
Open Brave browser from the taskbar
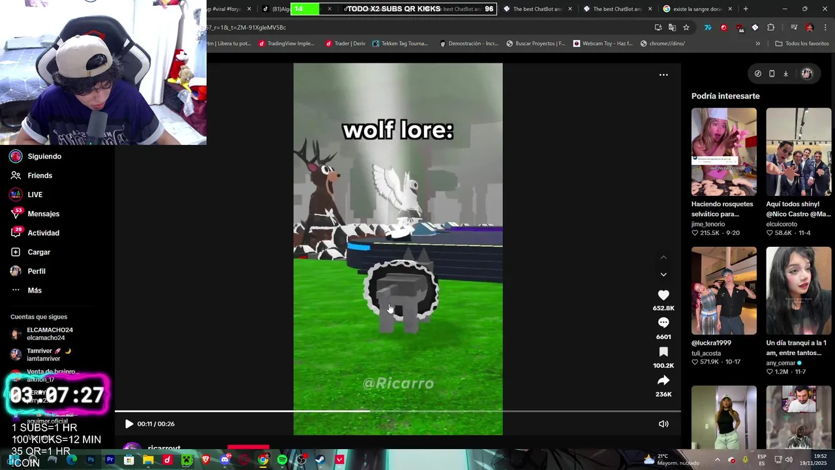[x=206, y=460]
